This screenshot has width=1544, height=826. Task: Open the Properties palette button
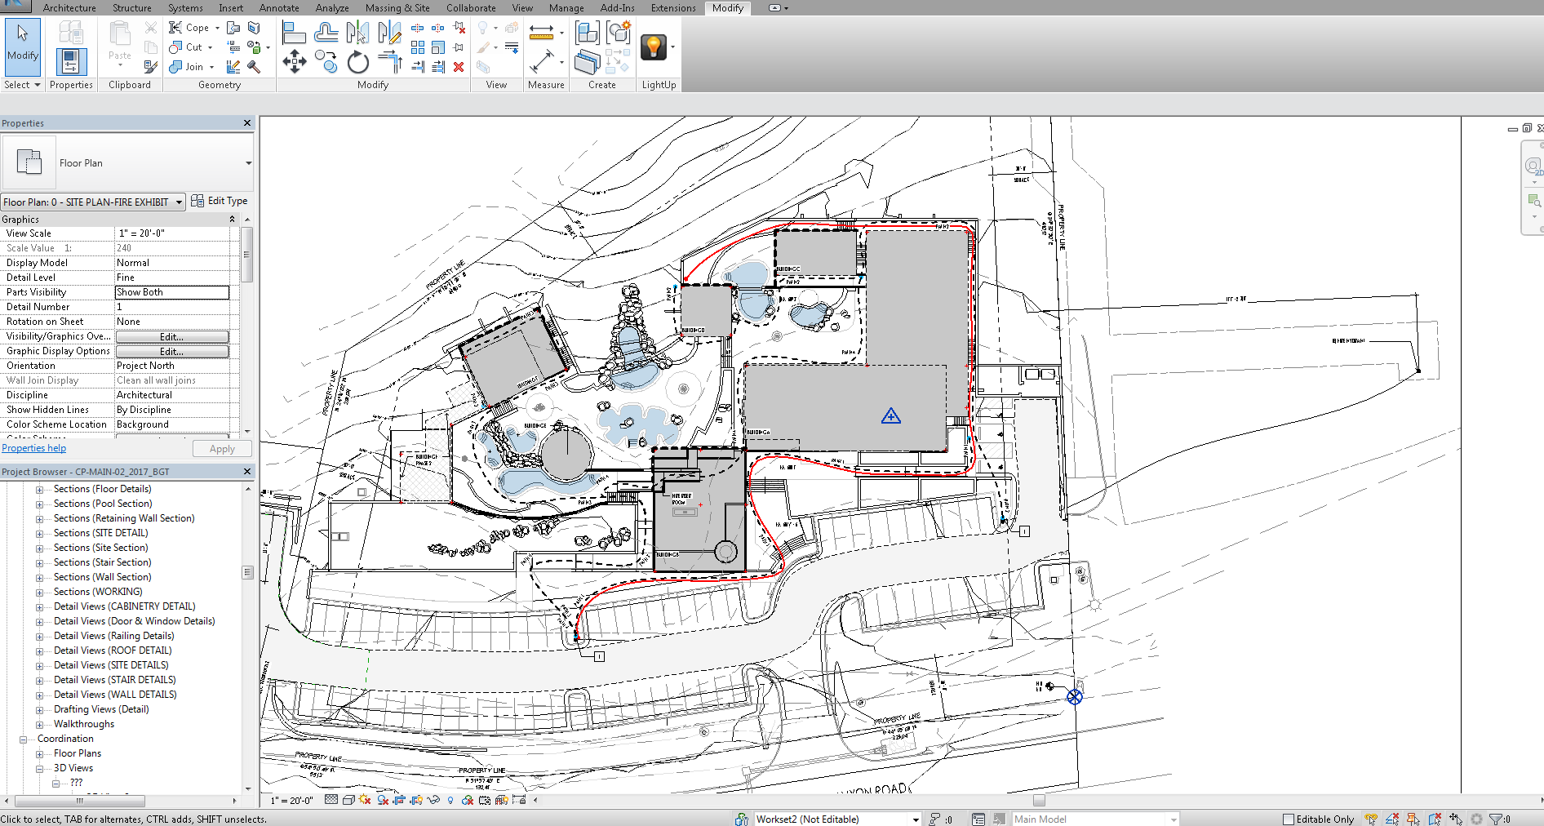[x=71, y=61]
